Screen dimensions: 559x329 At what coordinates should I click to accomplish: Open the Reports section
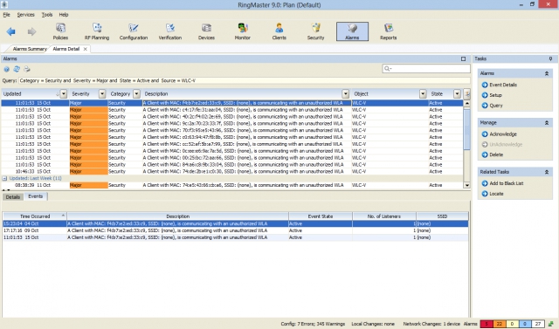[x=388, y=31]
